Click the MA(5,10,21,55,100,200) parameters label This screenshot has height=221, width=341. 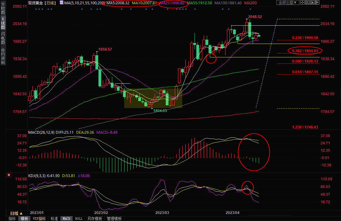point(85,3)
